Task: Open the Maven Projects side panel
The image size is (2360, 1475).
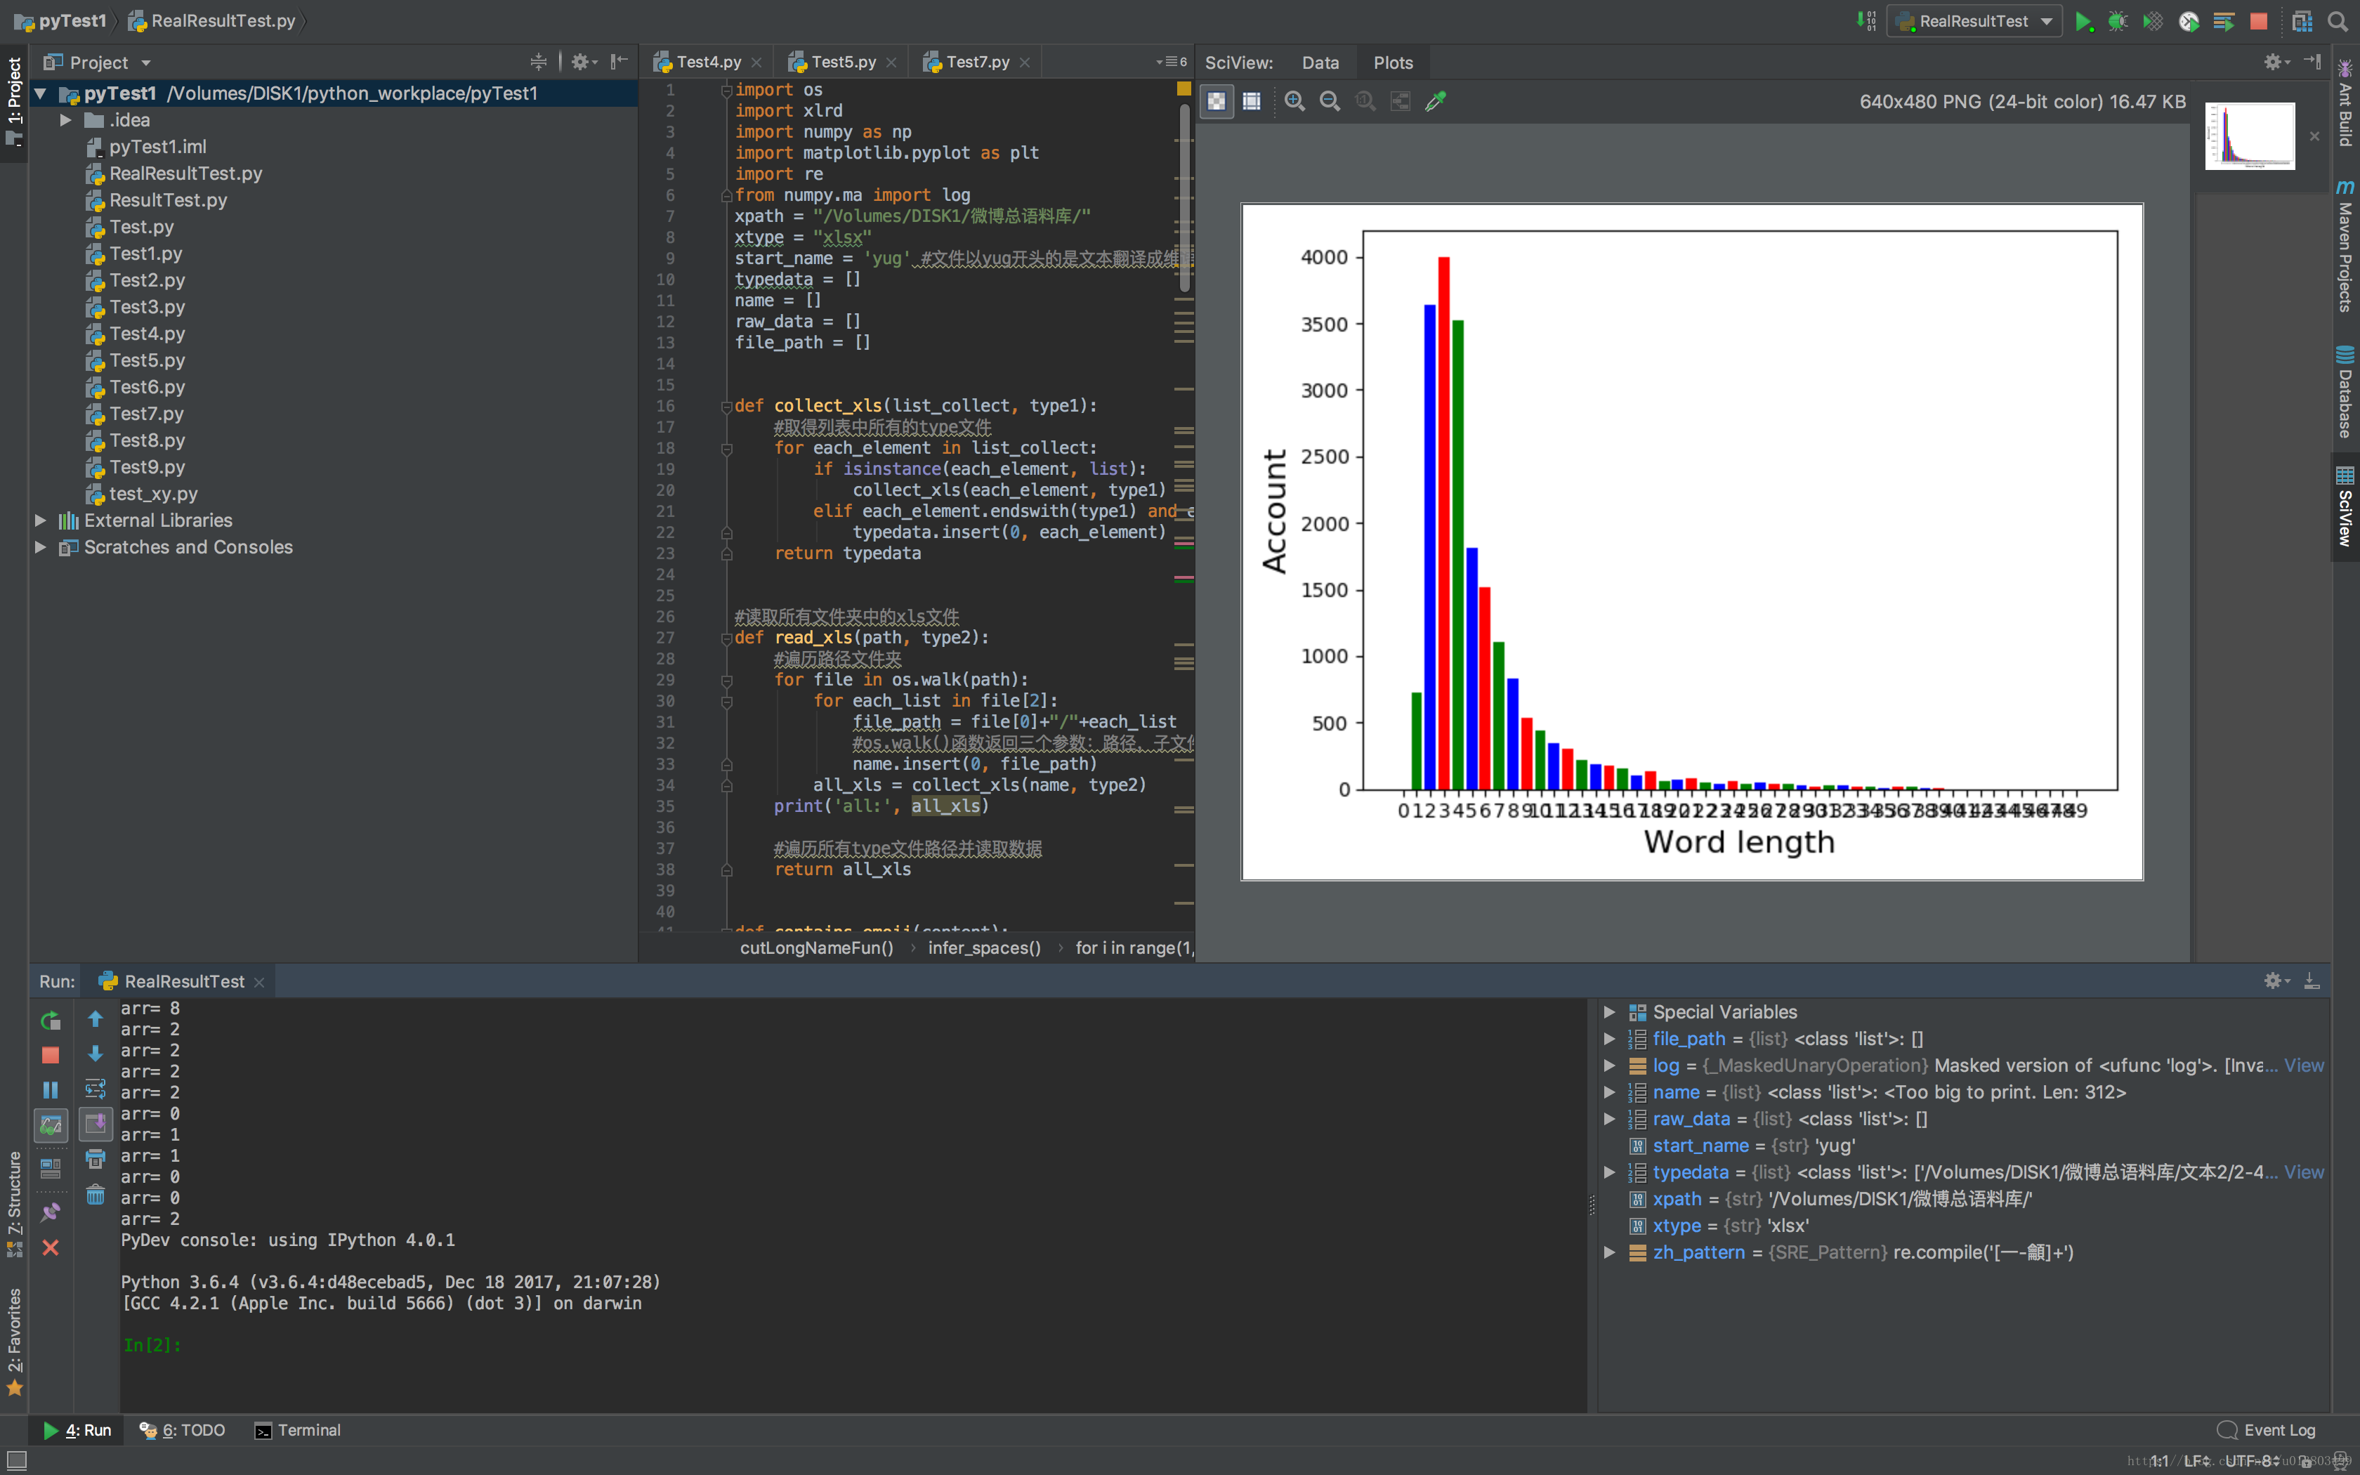Action: pyautogui.click(x=2345, y=246)
